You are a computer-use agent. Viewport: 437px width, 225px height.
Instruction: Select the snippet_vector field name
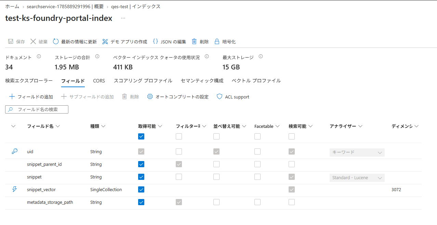click(41, 189)
